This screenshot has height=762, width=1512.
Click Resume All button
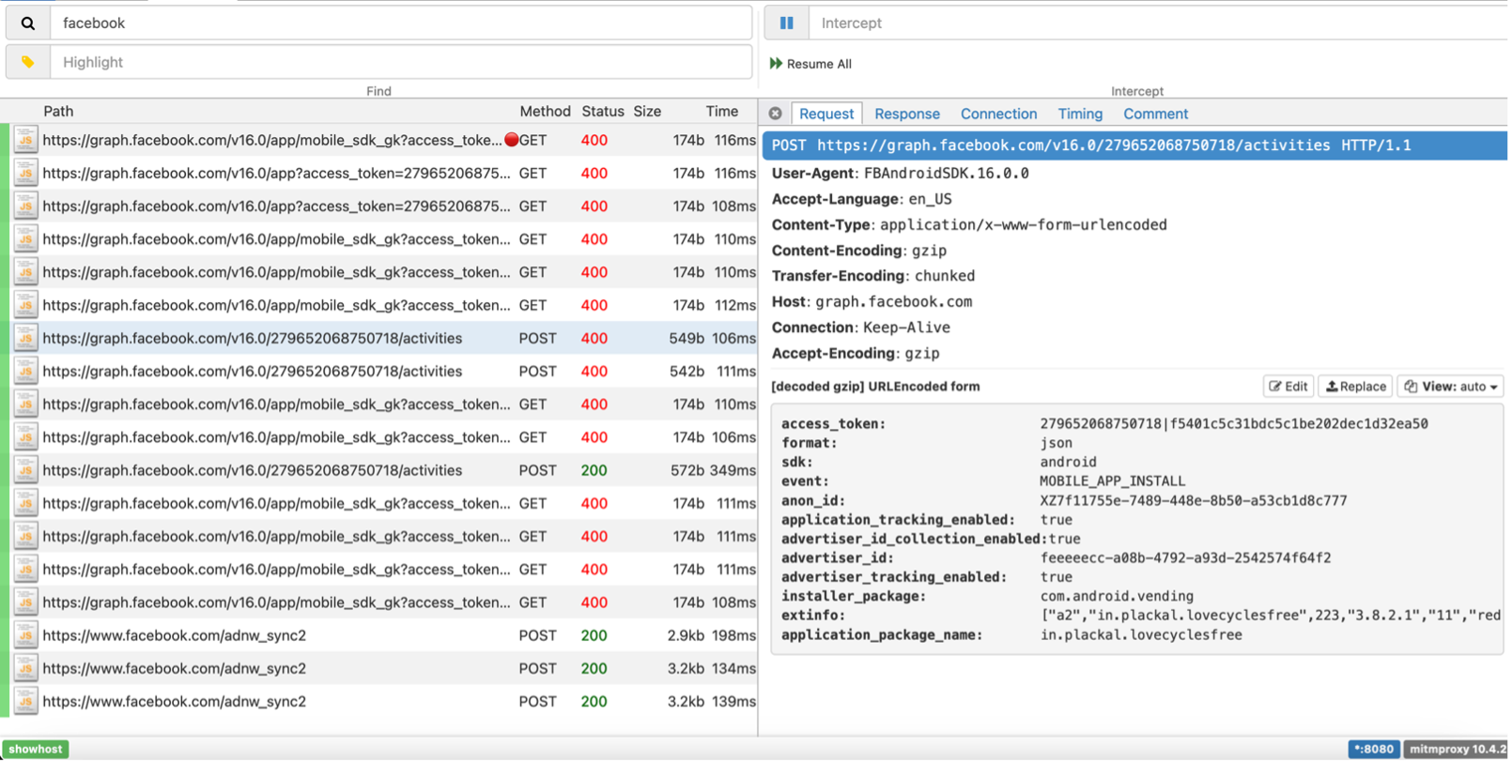point(810,64)
